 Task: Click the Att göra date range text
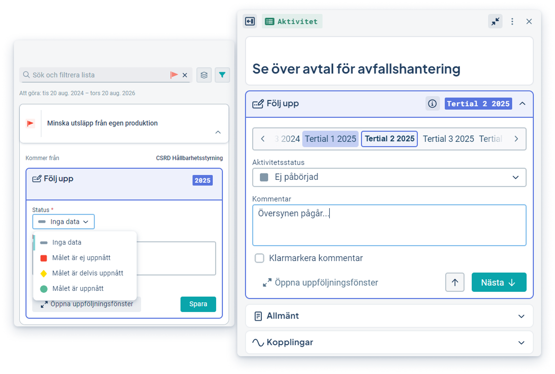tap(77, 93)
